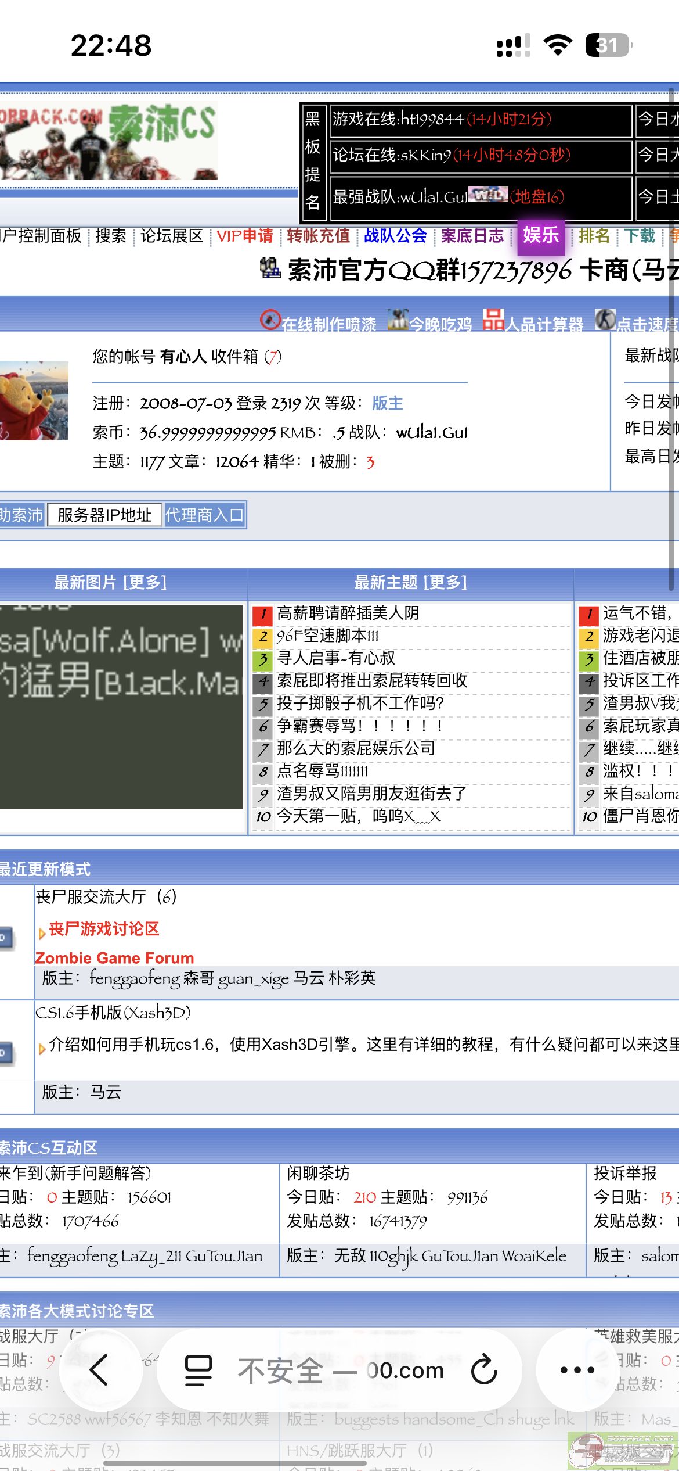Open topic 争霸赛辱骂!!!!!!
The height and width of the screenshot is (1471, 679).
pos(360,726)
